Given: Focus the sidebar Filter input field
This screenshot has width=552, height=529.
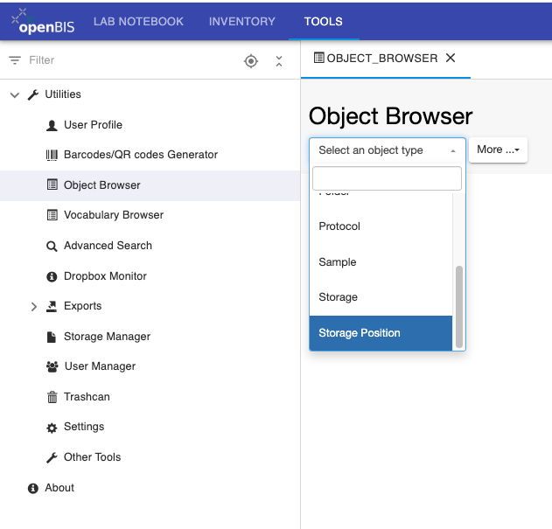Looking at the screenshot, I should 130,60.
